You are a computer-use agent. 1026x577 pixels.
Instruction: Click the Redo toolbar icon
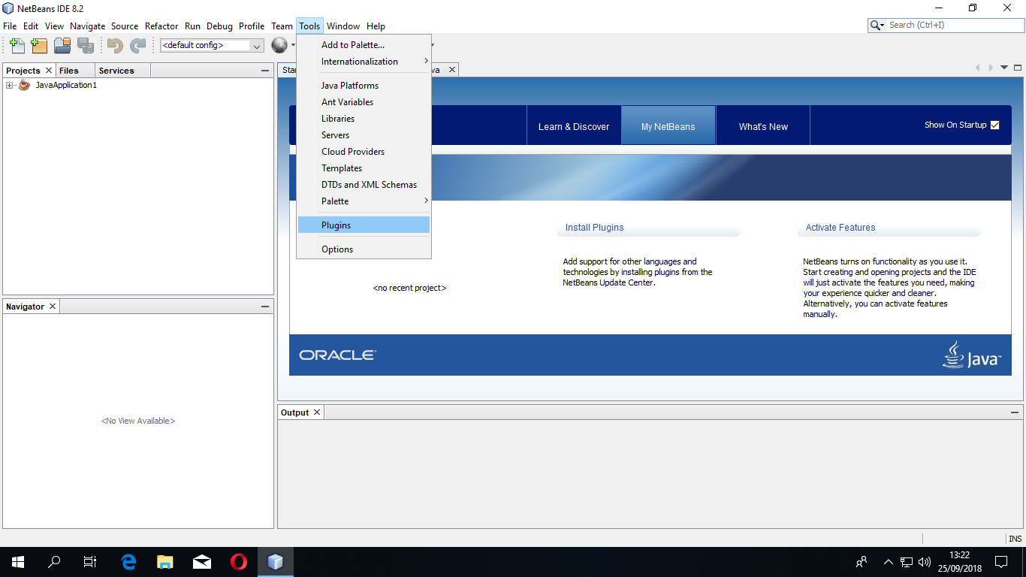click(137, 45)
